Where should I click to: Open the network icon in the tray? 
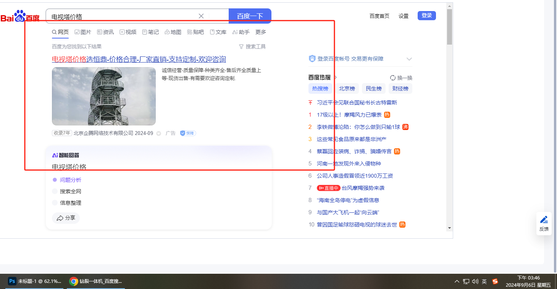coord(466,281)
